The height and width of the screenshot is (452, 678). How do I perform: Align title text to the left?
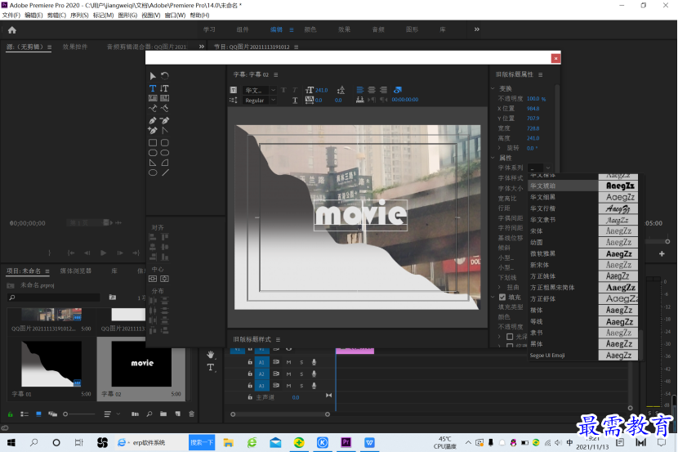(359, 90)
